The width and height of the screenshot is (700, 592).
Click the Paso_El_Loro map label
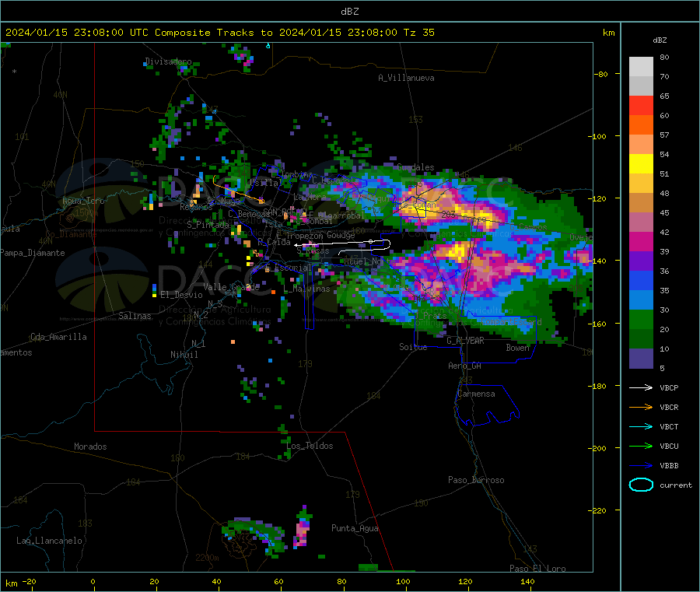coord(537,569)
